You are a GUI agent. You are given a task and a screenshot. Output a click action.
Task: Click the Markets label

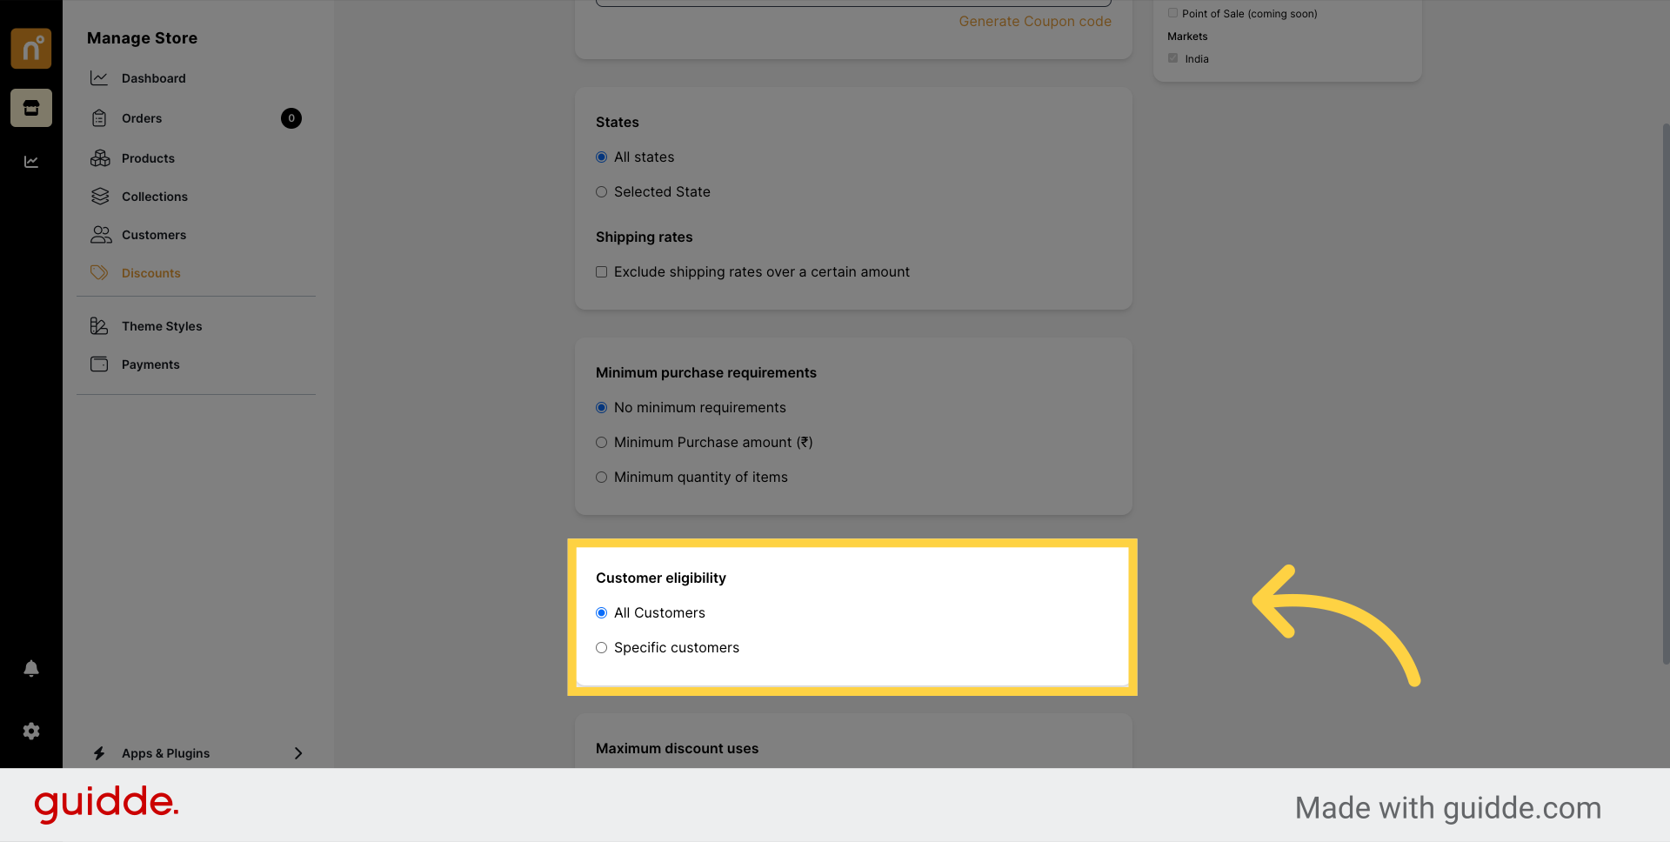pyautogui.click(x=1187, y=37)
